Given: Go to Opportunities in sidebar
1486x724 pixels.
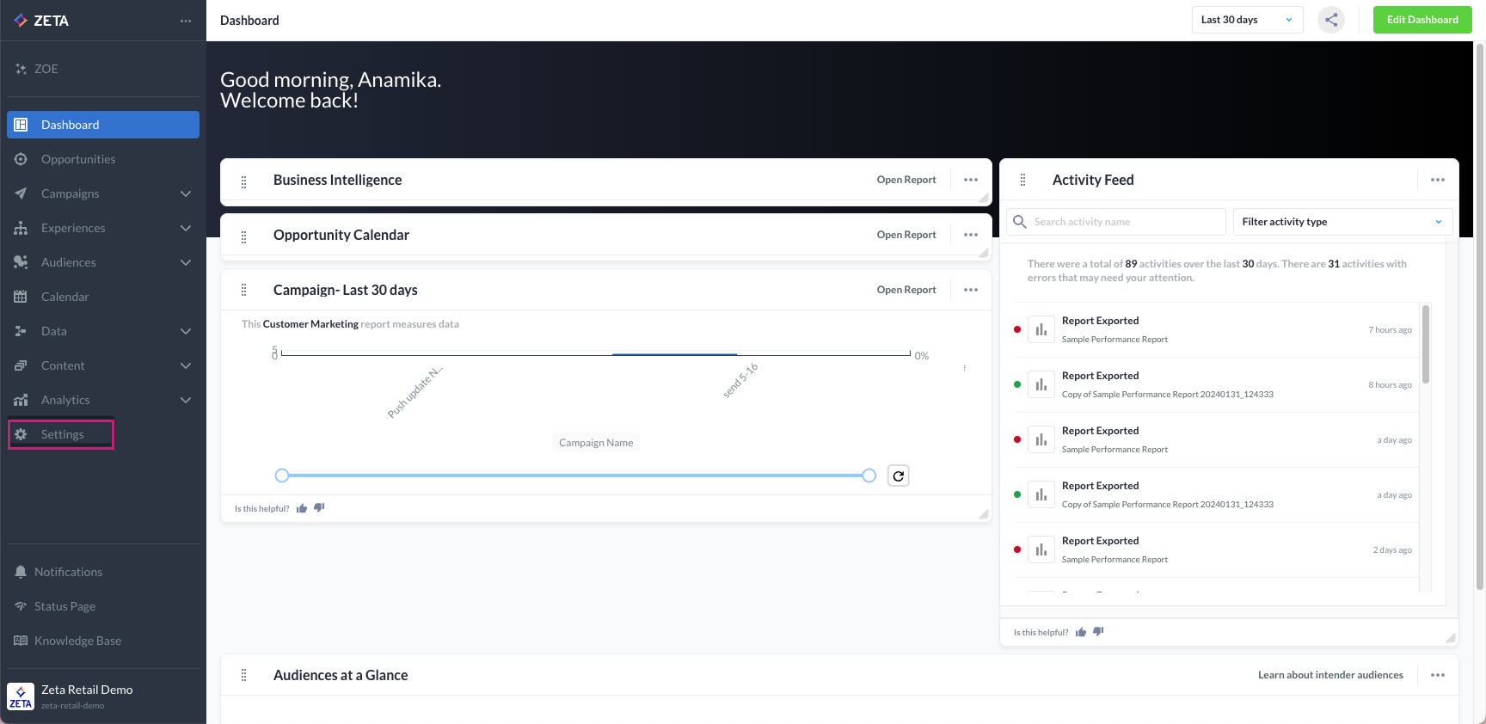Looking at the screenshot, I should point(77,159).
